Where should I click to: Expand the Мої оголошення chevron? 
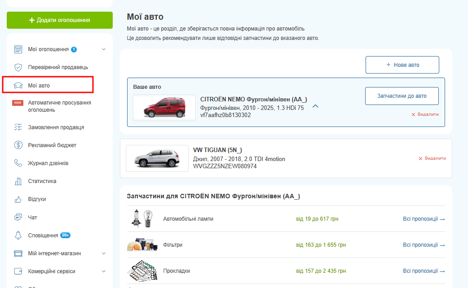[104, 49]
